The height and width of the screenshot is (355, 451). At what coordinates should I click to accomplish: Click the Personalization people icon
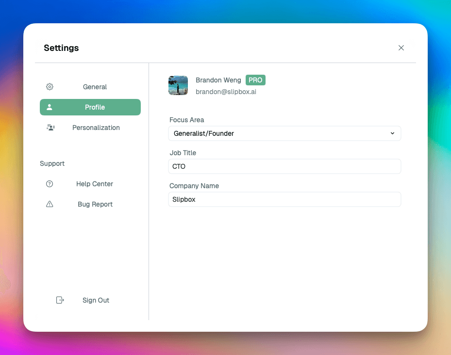[x=50, y=128]
